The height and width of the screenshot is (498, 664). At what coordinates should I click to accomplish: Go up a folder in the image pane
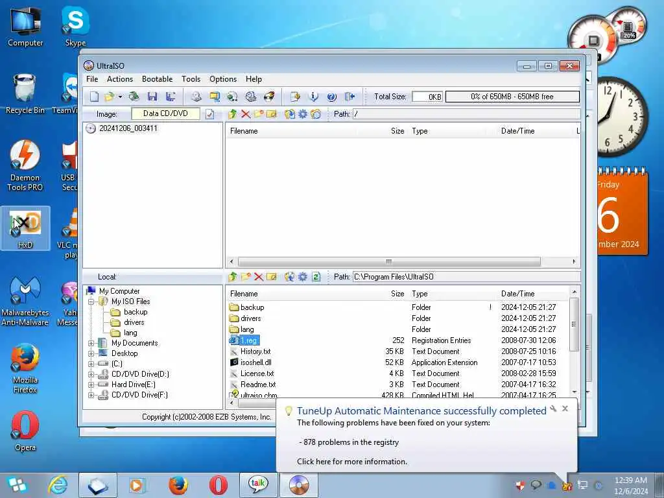click(233, 114)
